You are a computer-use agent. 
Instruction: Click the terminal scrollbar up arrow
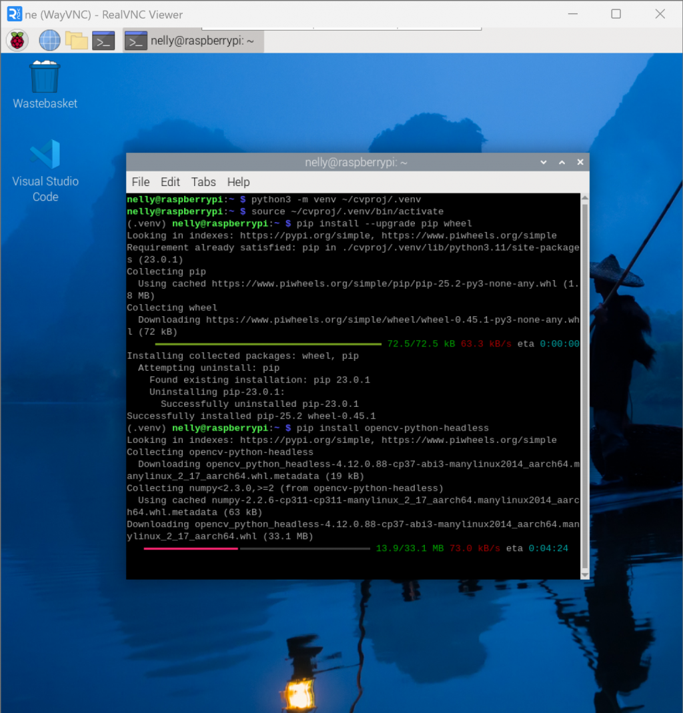click(585, 197)
